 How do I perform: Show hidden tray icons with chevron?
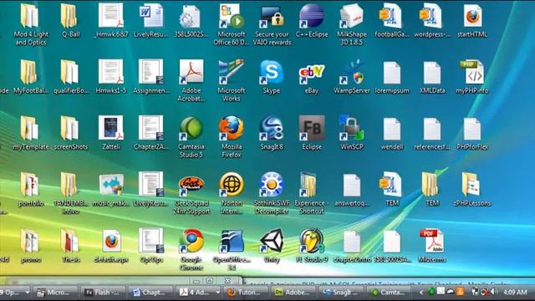(x=421, y=293)
